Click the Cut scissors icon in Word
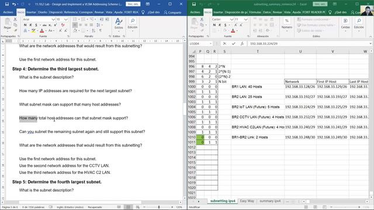This screenshot has width=374, height=210. [x=15, y=19]
